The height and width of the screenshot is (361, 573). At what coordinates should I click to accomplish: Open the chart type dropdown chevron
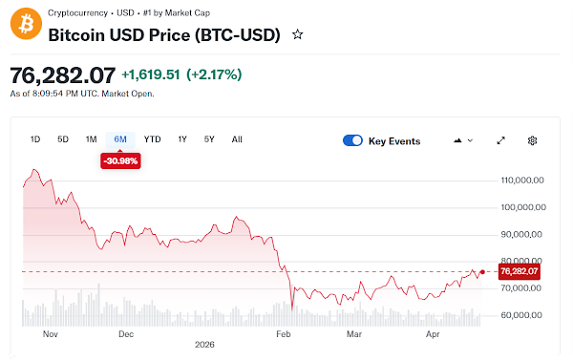[x=470, y=140]
